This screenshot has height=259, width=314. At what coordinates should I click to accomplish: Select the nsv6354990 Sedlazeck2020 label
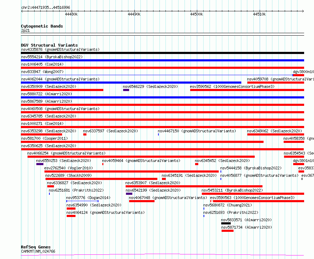click(x=94, y=205)
